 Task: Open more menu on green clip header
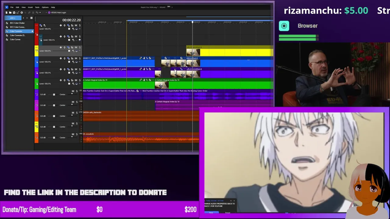tap(153, 80)
